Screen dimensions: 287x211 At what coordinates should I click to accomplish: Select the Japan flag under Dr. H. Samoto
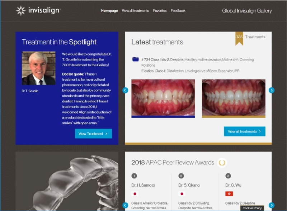coord(135,194)
